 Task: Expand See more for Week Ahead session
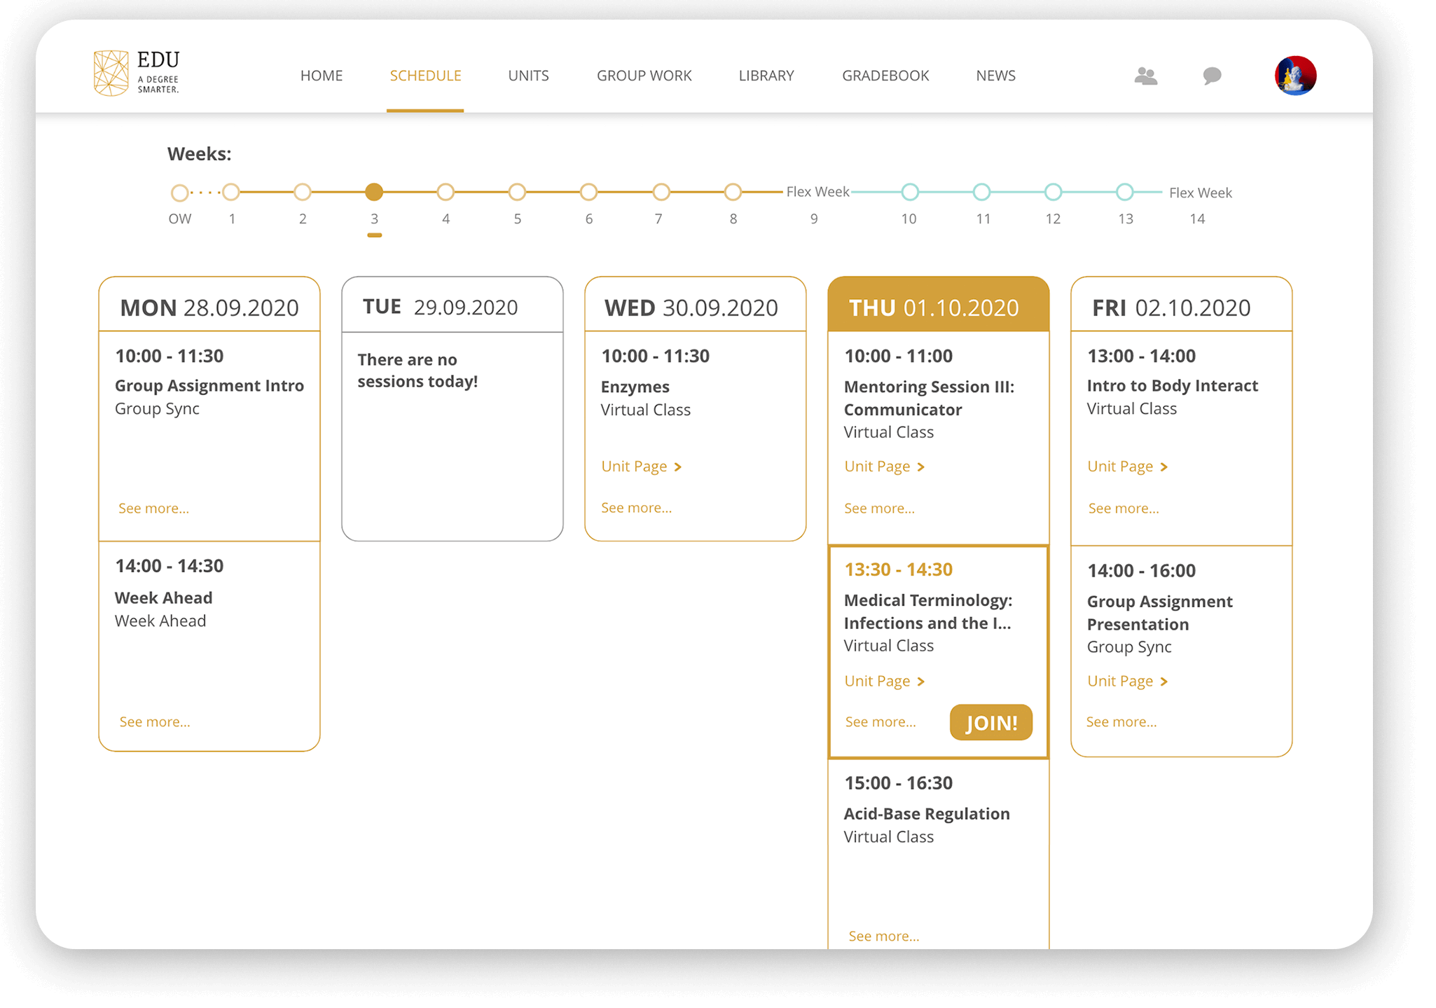(154, 722)
